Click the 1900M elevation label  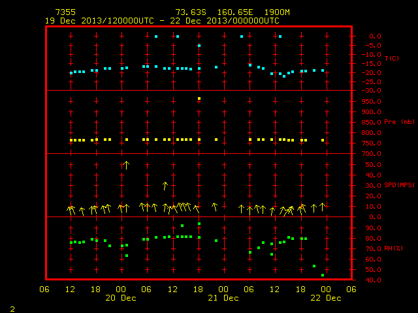pyautogui.click(x=277, y=12)
